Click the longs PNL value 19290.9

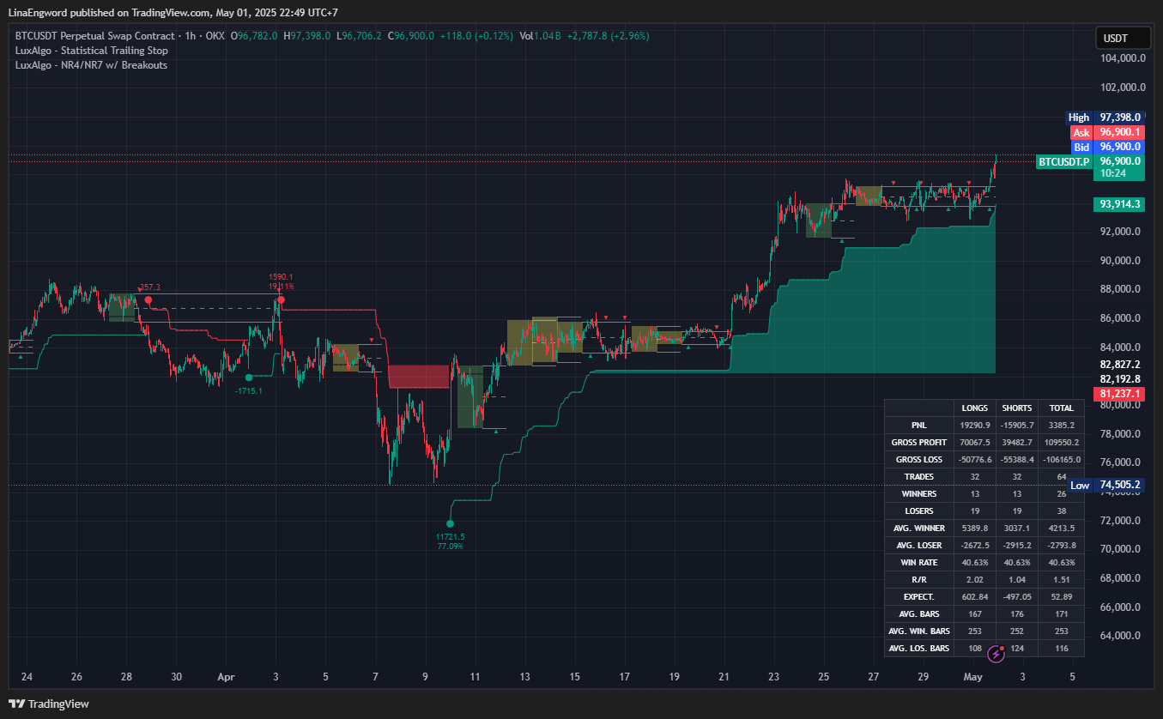974,426
